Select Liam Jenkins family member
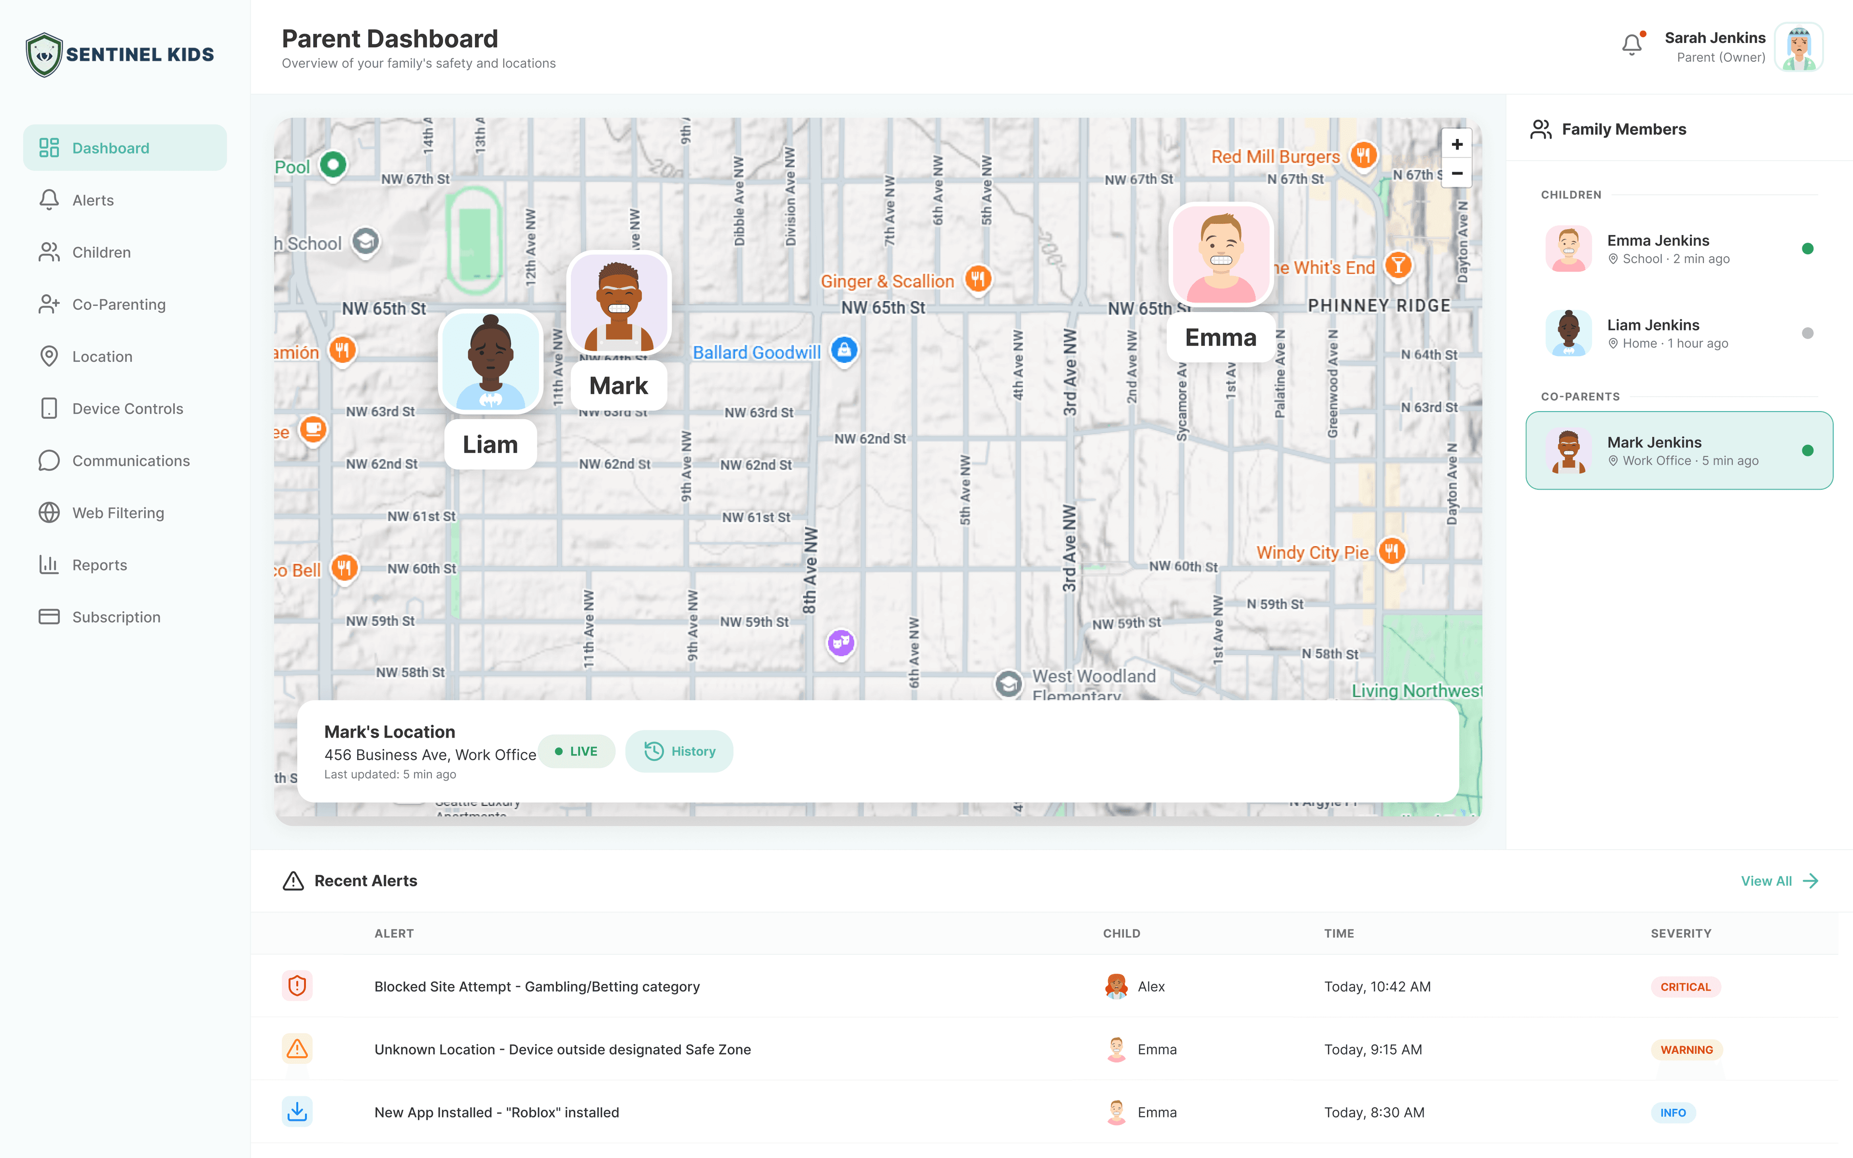The width and height of the screenshot is (1853, 1158). tap(1679, 333)
